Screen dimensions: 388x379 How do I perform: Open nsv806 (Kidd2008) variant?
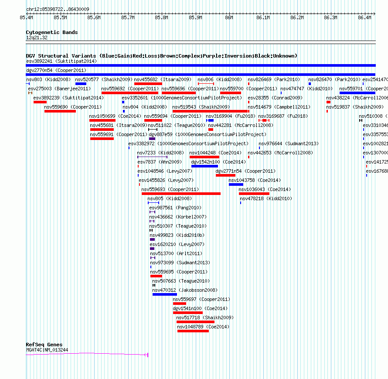220,79
